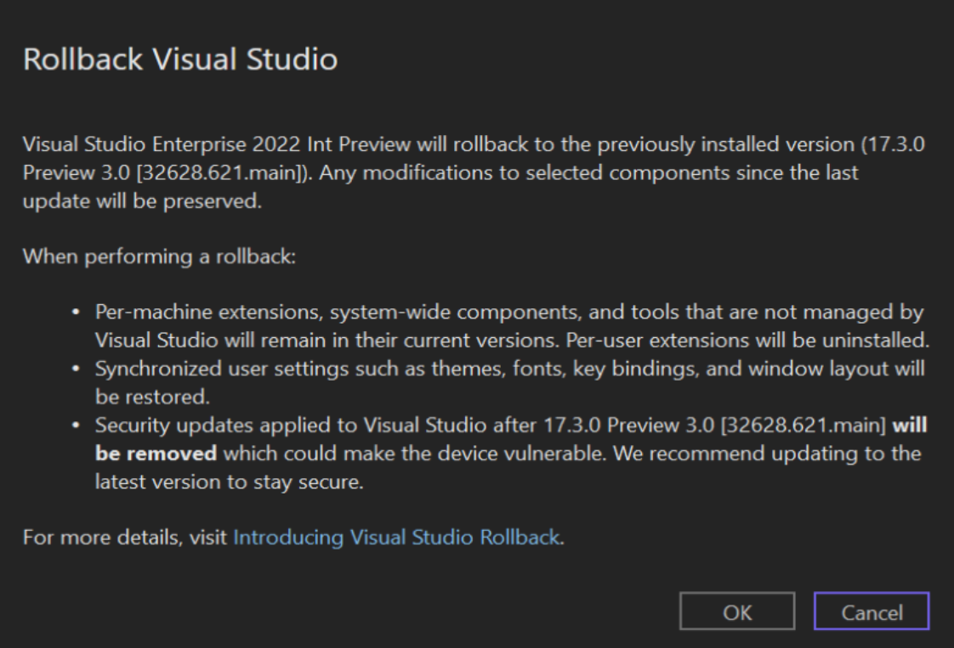Click the Rollback Visual Studio dialog title
Viewport: 954px width, 648px height.
[x=180, y=59]
